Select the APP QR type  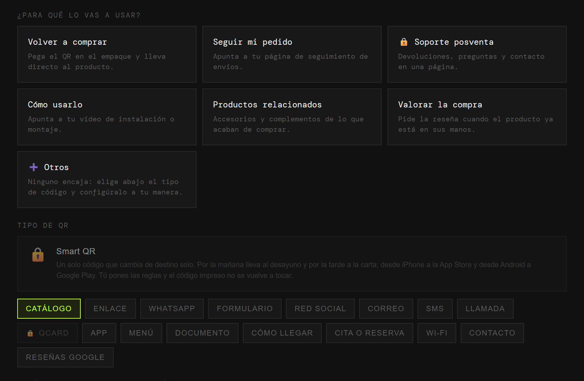tap(99, 333)
